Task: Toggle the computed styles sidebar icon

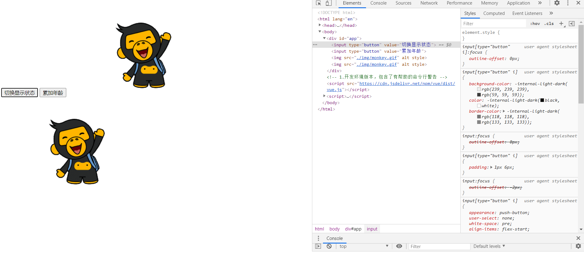Action: (572, 23)
